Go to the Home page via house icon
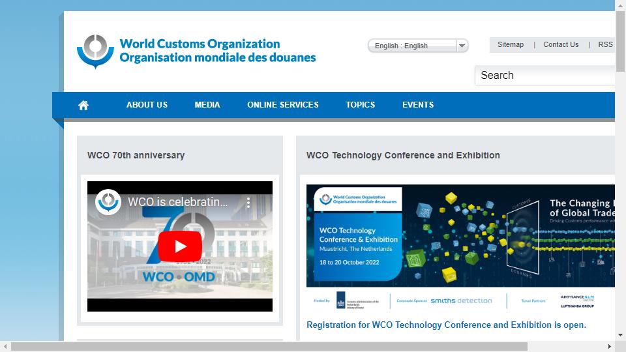The width and height of the screenshot is (626, 352). pos(83,105)
